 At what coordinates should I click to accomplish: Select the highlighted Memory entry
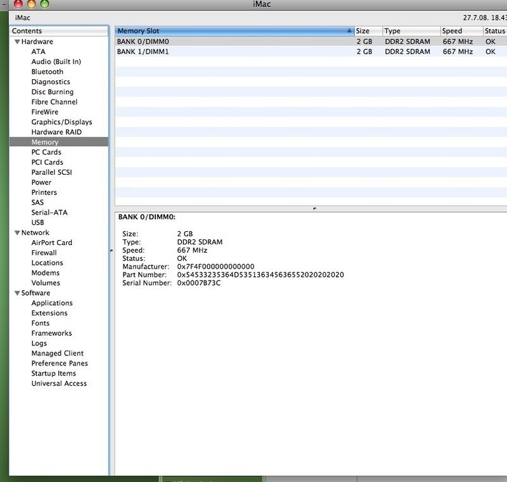click(59, 142)
